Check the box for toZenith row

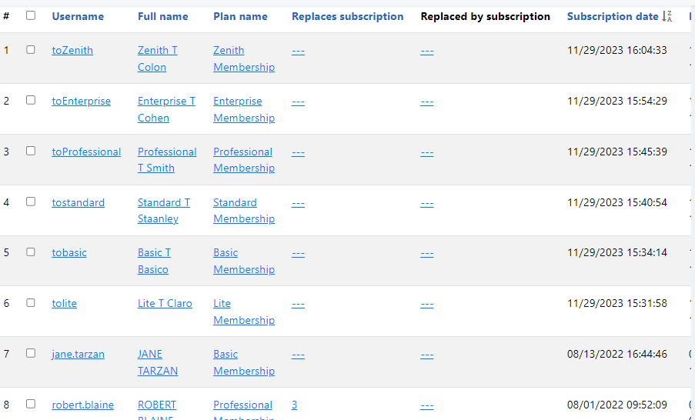[x=31, y=50]
